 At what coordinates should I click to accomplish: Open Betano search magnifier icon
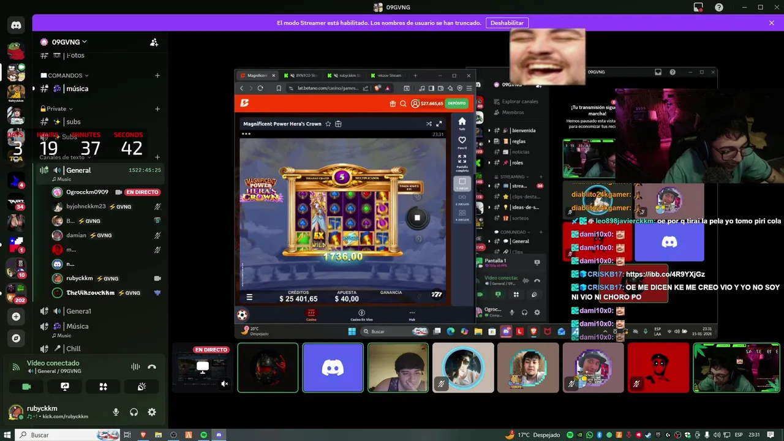point(404,104)
